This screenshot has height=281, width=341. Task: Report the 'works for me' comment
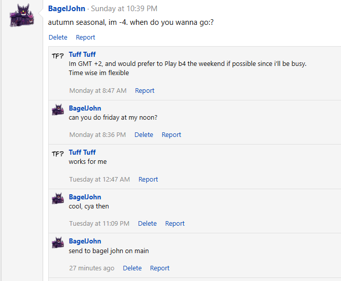148,179
